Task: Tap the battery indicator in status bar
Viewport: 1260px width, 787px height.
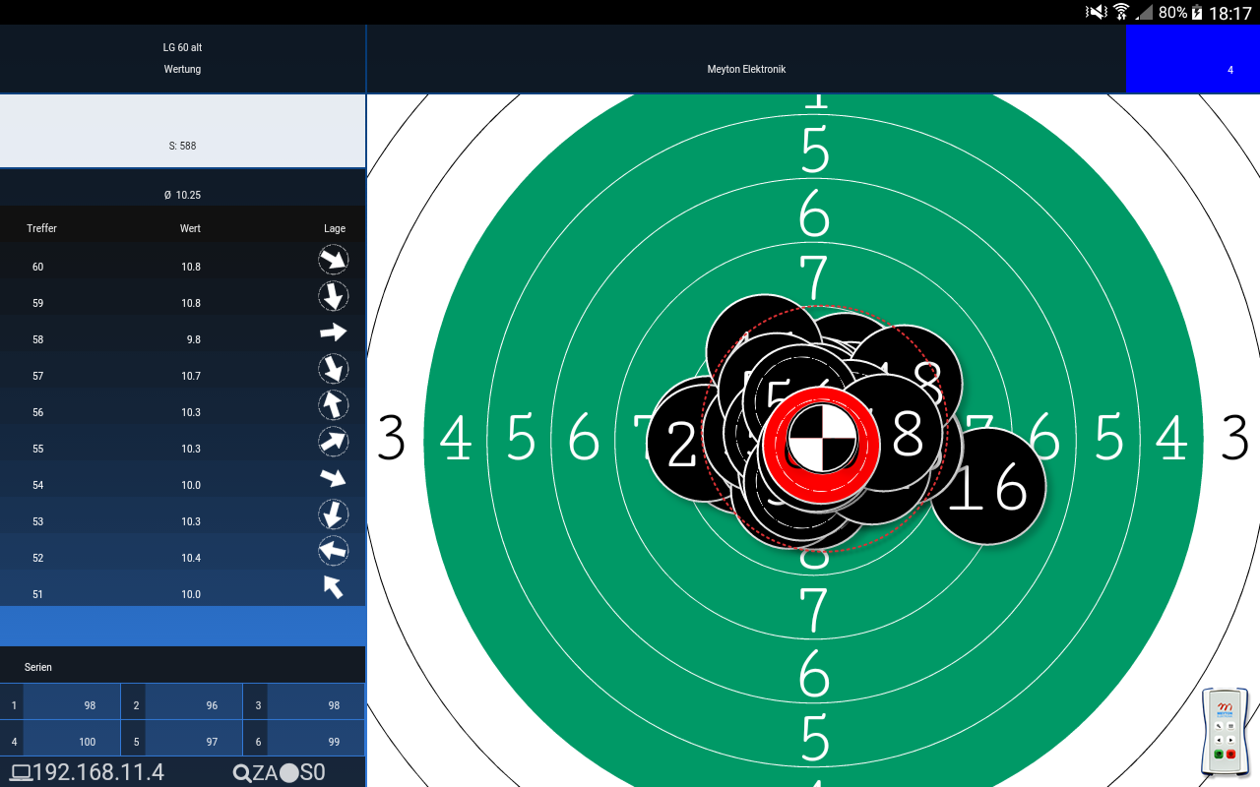Action: tap(1196, 13)
